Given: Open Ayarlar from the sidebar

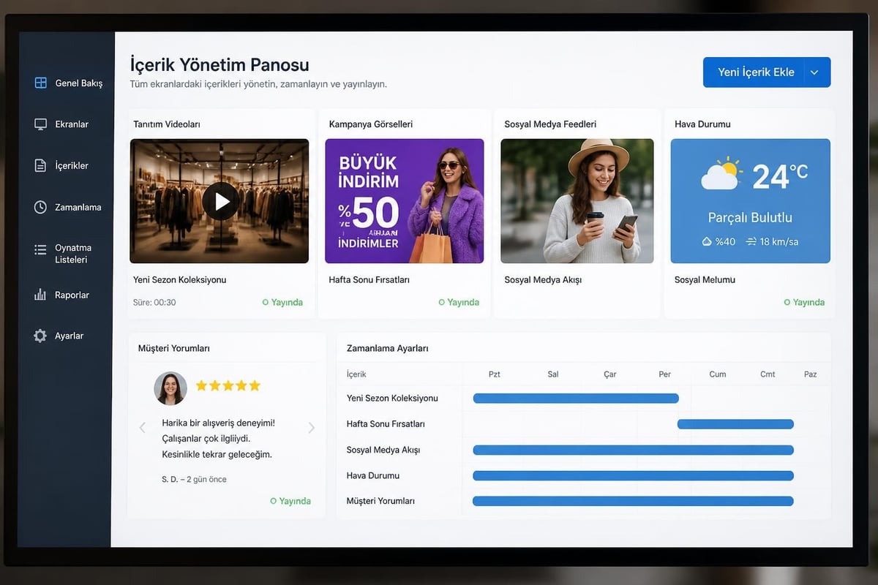Looking at the screenshot, I should tap(70, 336).
